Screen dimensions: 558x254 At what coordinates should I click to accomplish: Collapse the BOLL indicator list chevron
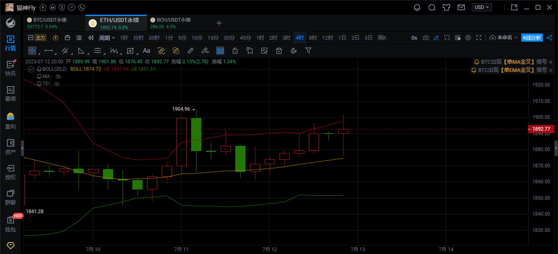tap(31, 69)
